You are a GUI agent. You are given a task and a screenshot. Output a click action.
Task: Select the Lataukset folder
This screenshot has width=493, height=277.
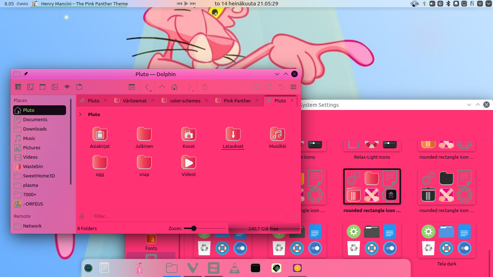point(233,138)
